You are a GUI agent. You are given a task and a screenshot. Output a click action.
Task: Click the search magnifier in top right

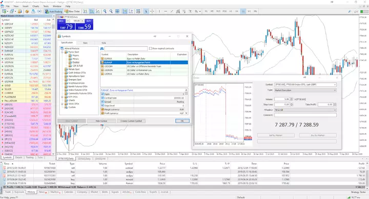click(350, 11)
